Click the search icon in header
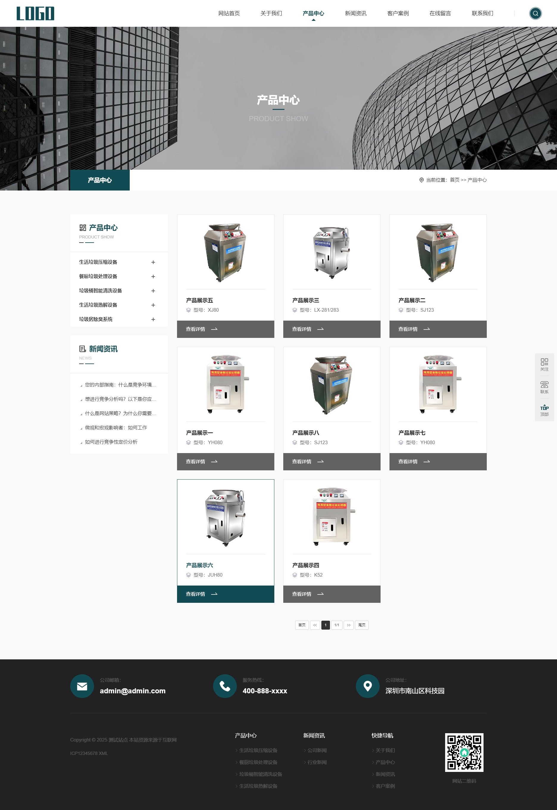557x810 pixels. pyautogui.click(x=535, y=14)
